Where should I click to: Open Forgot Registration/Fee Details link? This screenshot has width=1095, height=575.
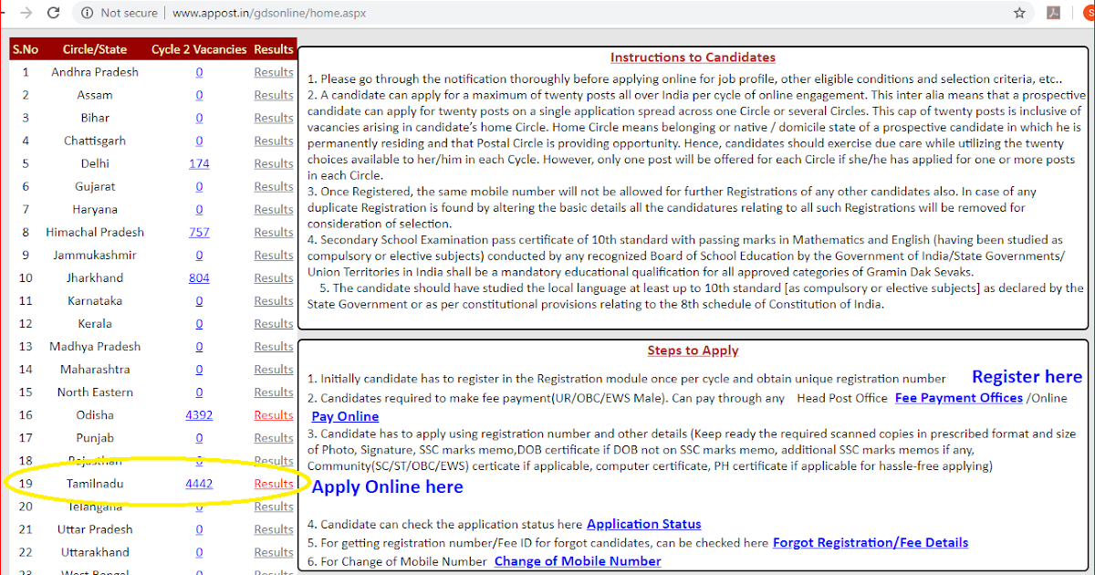pyautogui.click(x=871, y=542)
